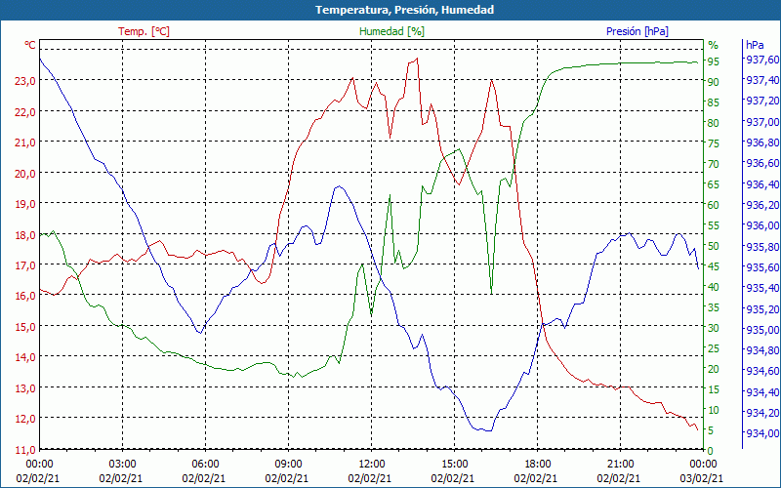Click the 11,0 temperature axis value
Screen dimensions: 781x488
click(x=25, y=450)
